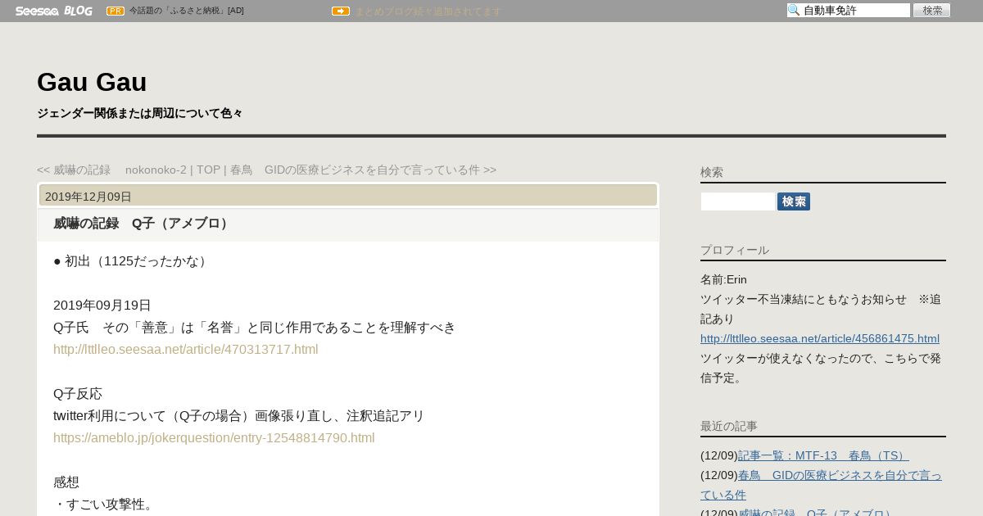
Task: Focus the sidebar search input field
Action: (x=737, y=201)
